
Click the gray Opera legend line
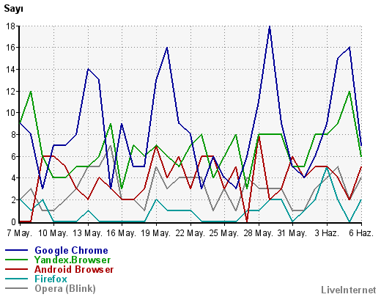coord(16,288)
